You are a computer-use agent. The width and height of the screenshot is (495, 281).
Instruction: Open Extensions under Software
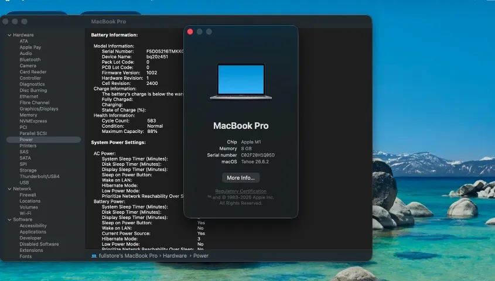(31, 250)
